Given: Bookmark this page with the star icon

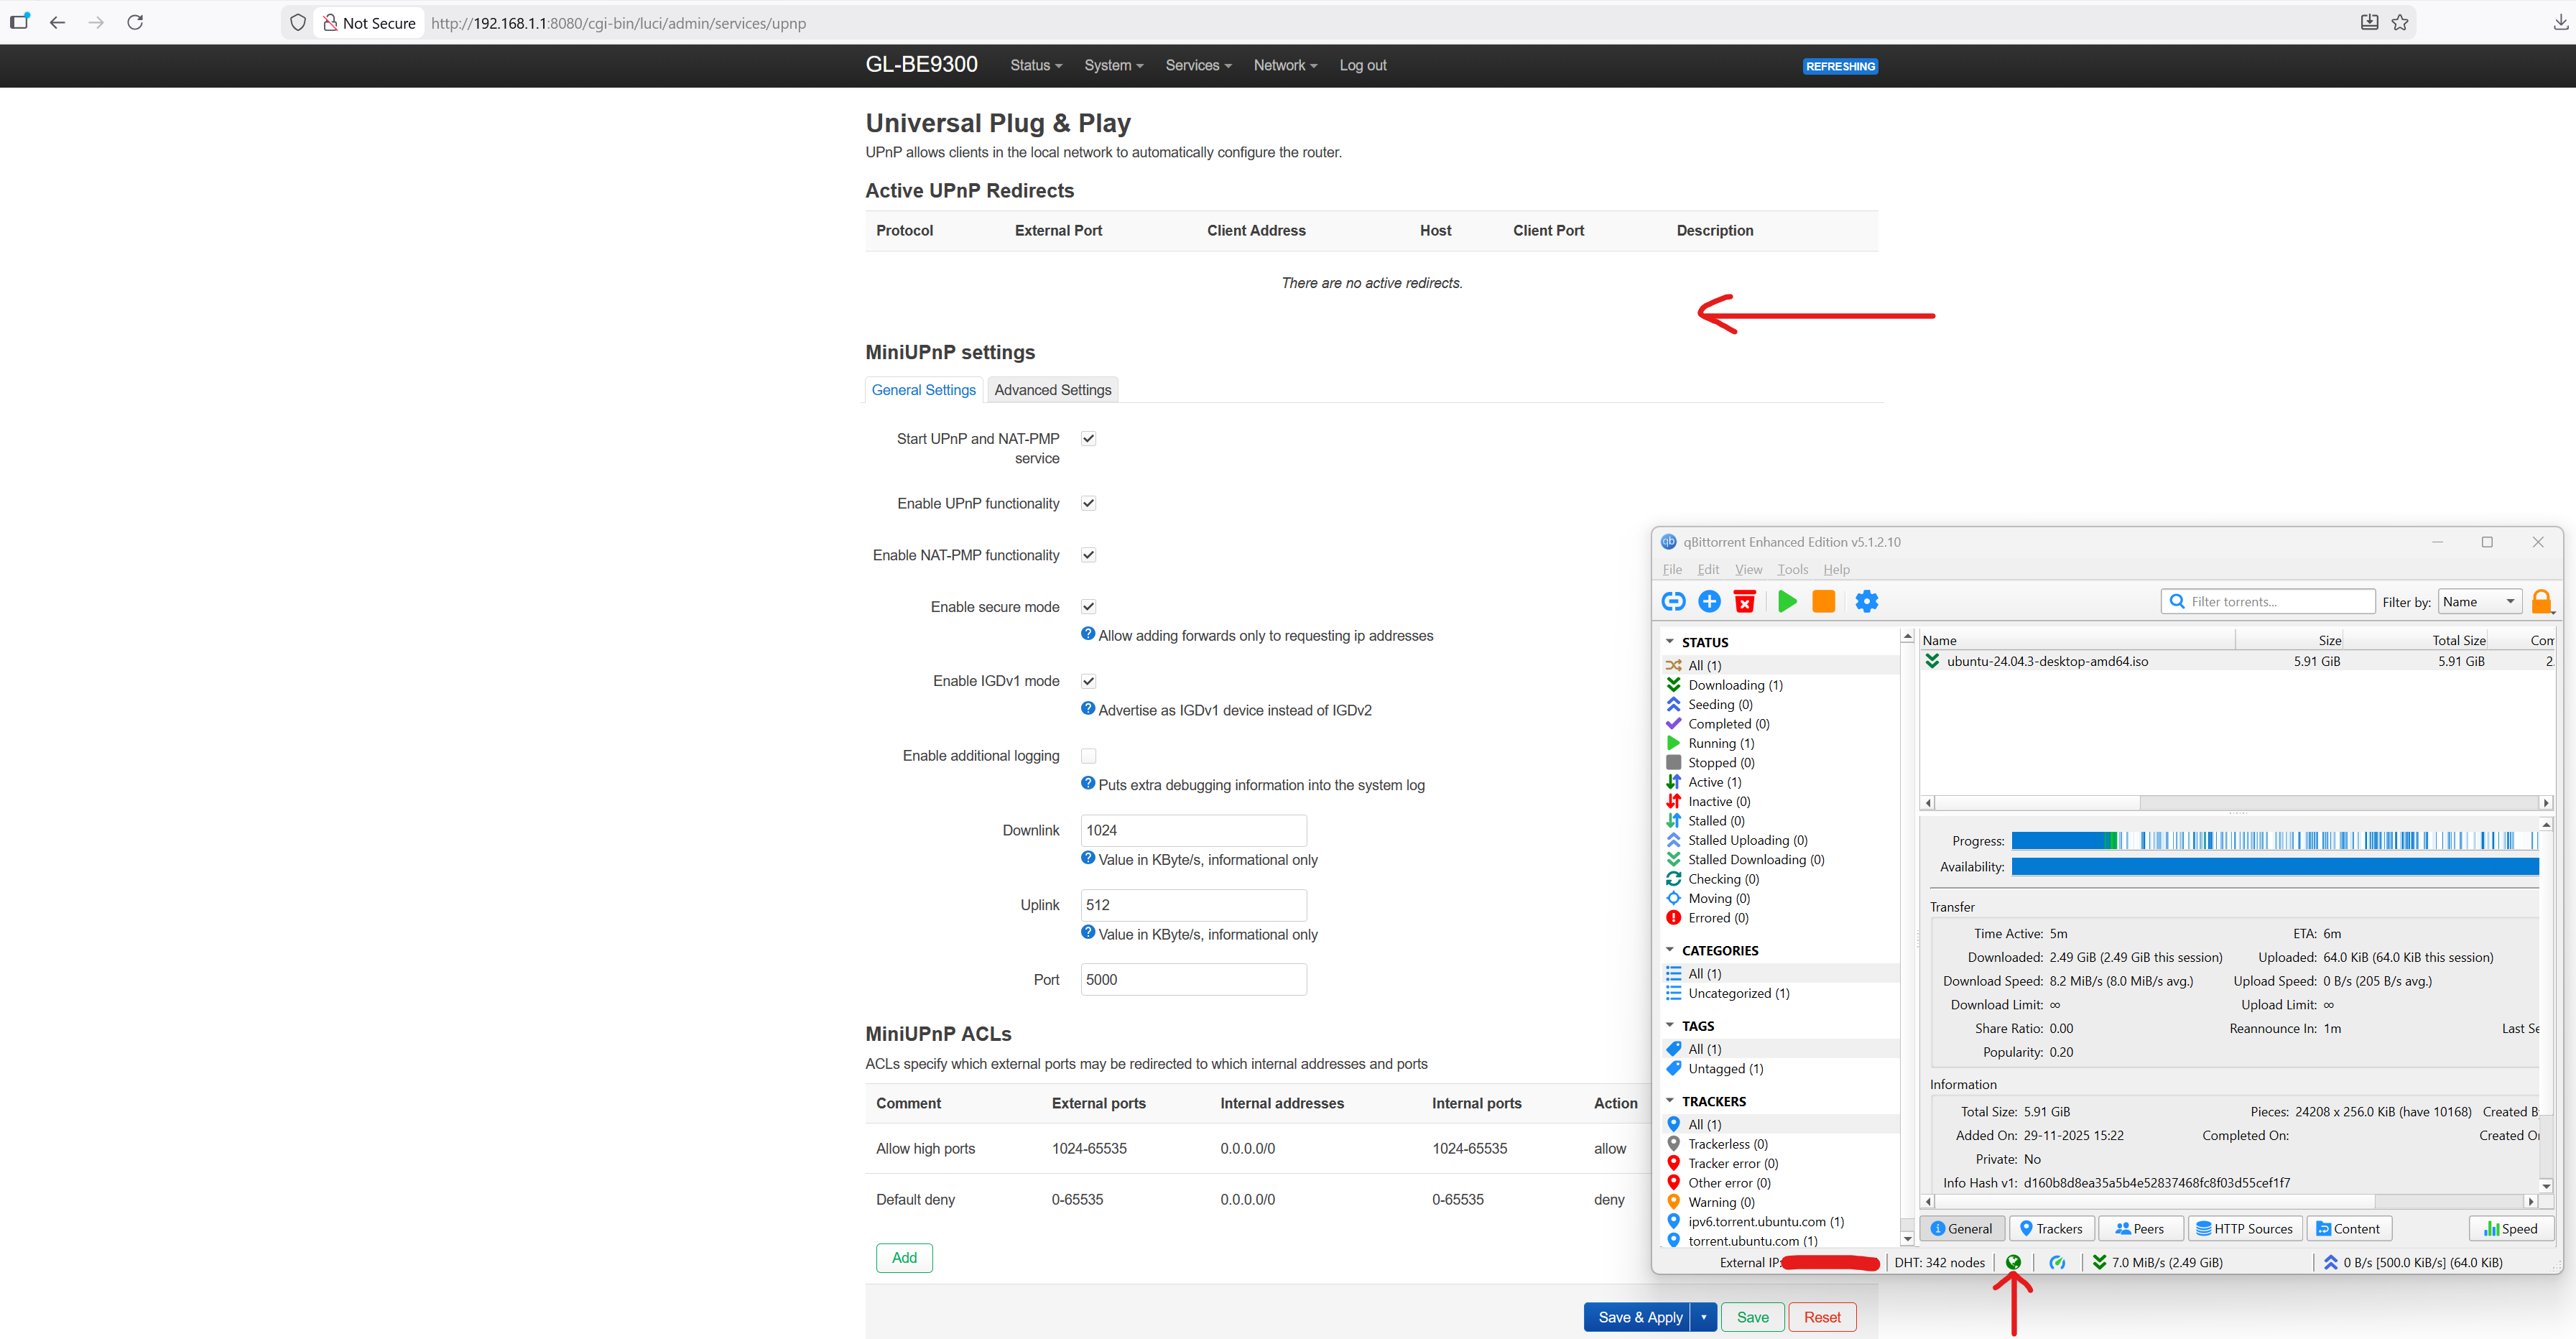Looking at the screenshot, I should (2400, 22).
